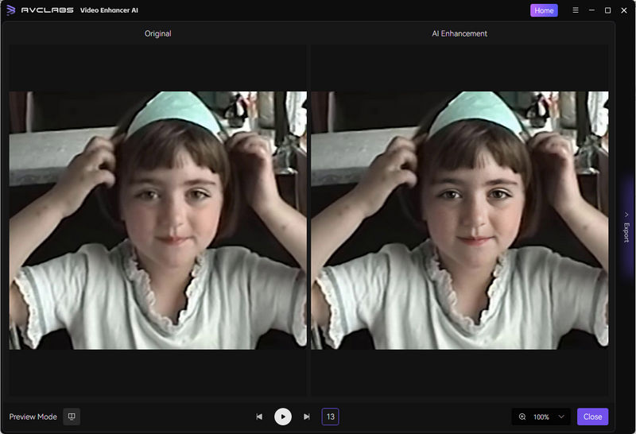Play the preview video
Viewport: 636px width, 434px height.
pyautogui.click(x=283, y=417)
